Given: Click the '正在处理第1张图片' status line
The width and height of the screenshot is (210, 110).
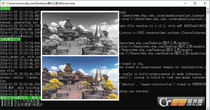Looking at the screenshot, I should click(22, 105).
